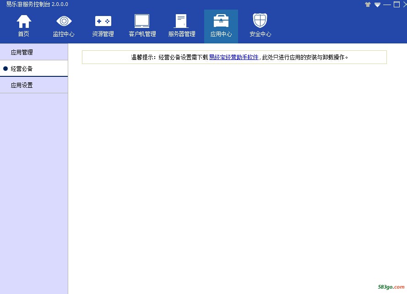Image resolution: width=407 pixels, height=294 pixels.
Task: Maximize the console window
Action: (x=396, y=5)
